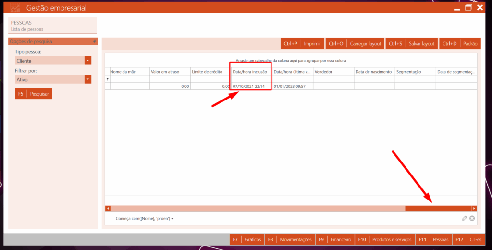Click the left arrow of the horizontal scrollbar

[108, 208]
